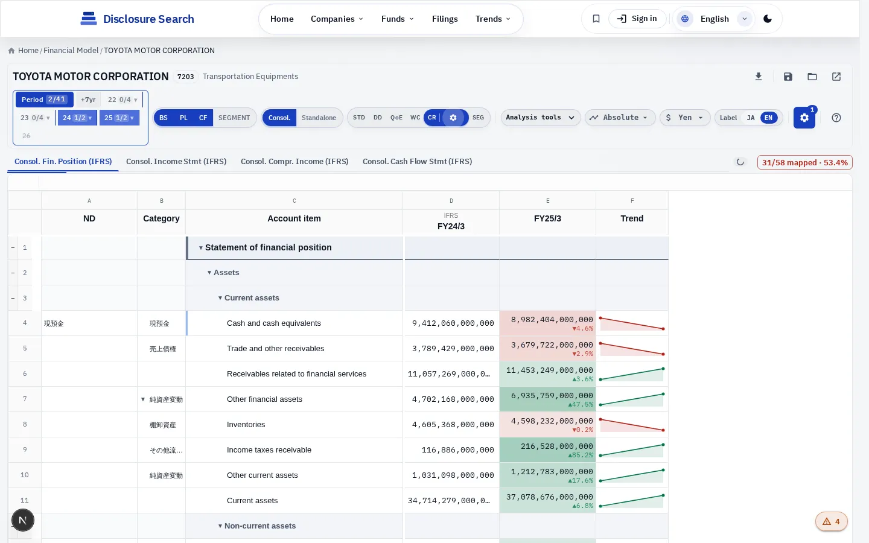Open the Funds dropdown menu
Image resolution: width=869 pixels, height=543 pixels.
(x=398, y=19)
